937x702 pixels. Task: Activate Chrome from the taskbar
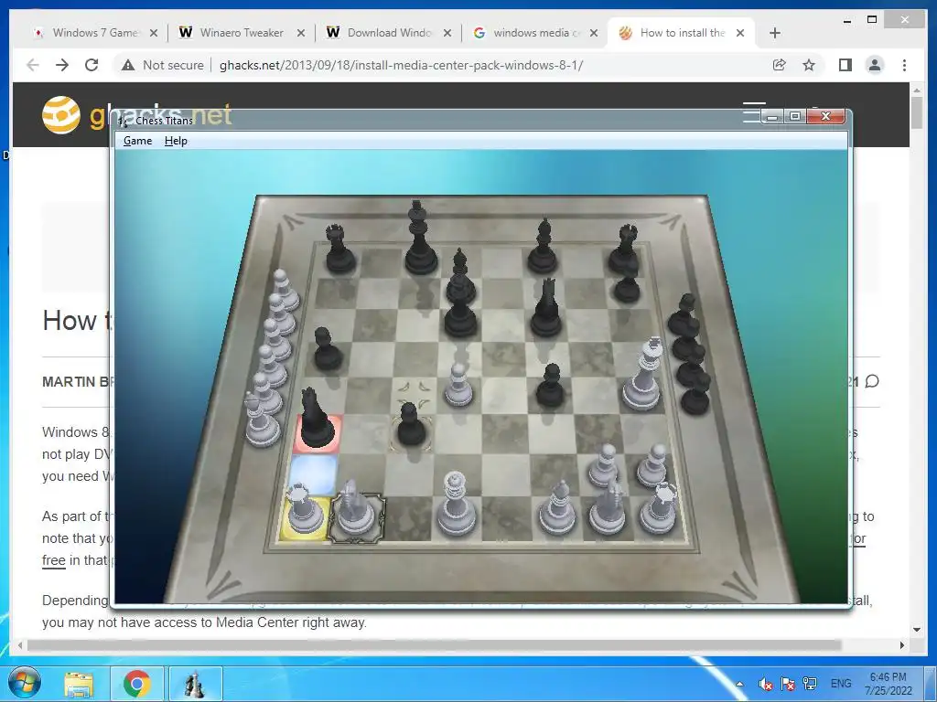137,684
